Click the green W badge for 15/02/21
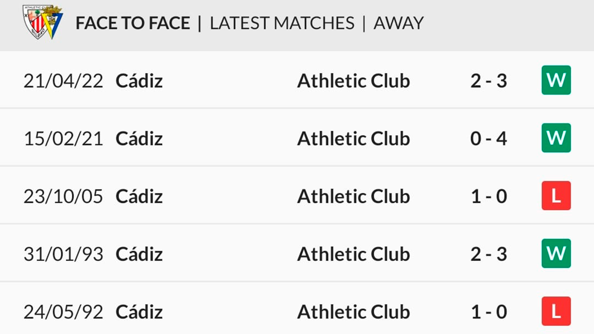The image size is (594, 334). point(556,138)
